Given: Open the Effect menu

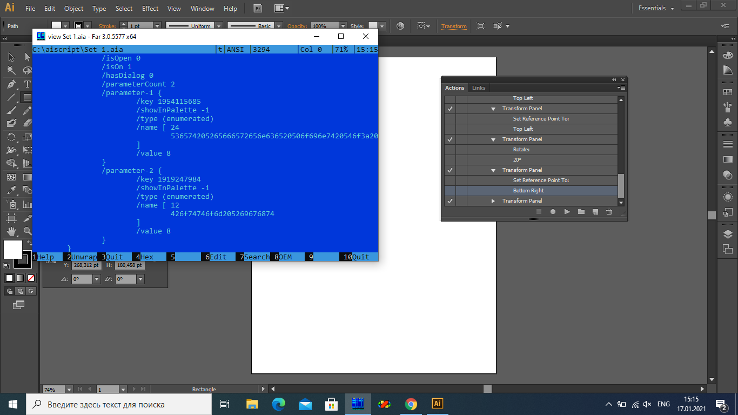Looking at the screenshot, I should click(x=150, y=9).
